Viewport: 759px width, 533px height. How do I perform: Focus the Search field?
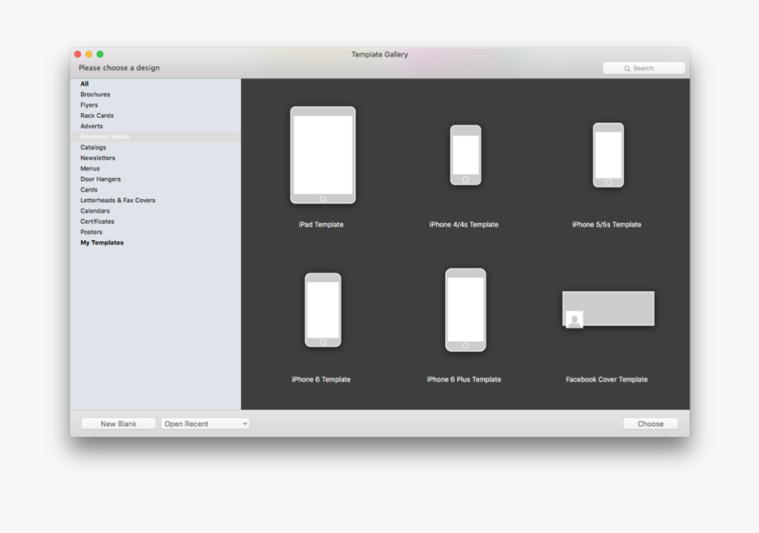[x=643, y=68]
